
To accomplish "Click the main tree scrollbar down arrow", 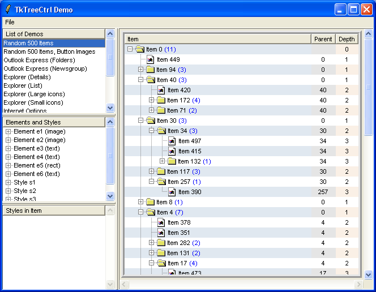I will [x=368, y=274].
